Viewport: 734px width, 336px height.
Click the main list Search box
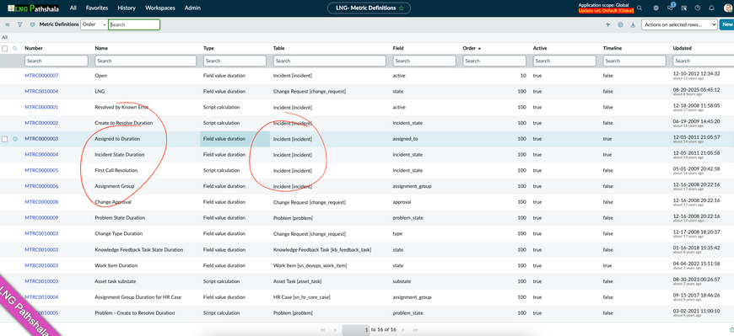134,24
